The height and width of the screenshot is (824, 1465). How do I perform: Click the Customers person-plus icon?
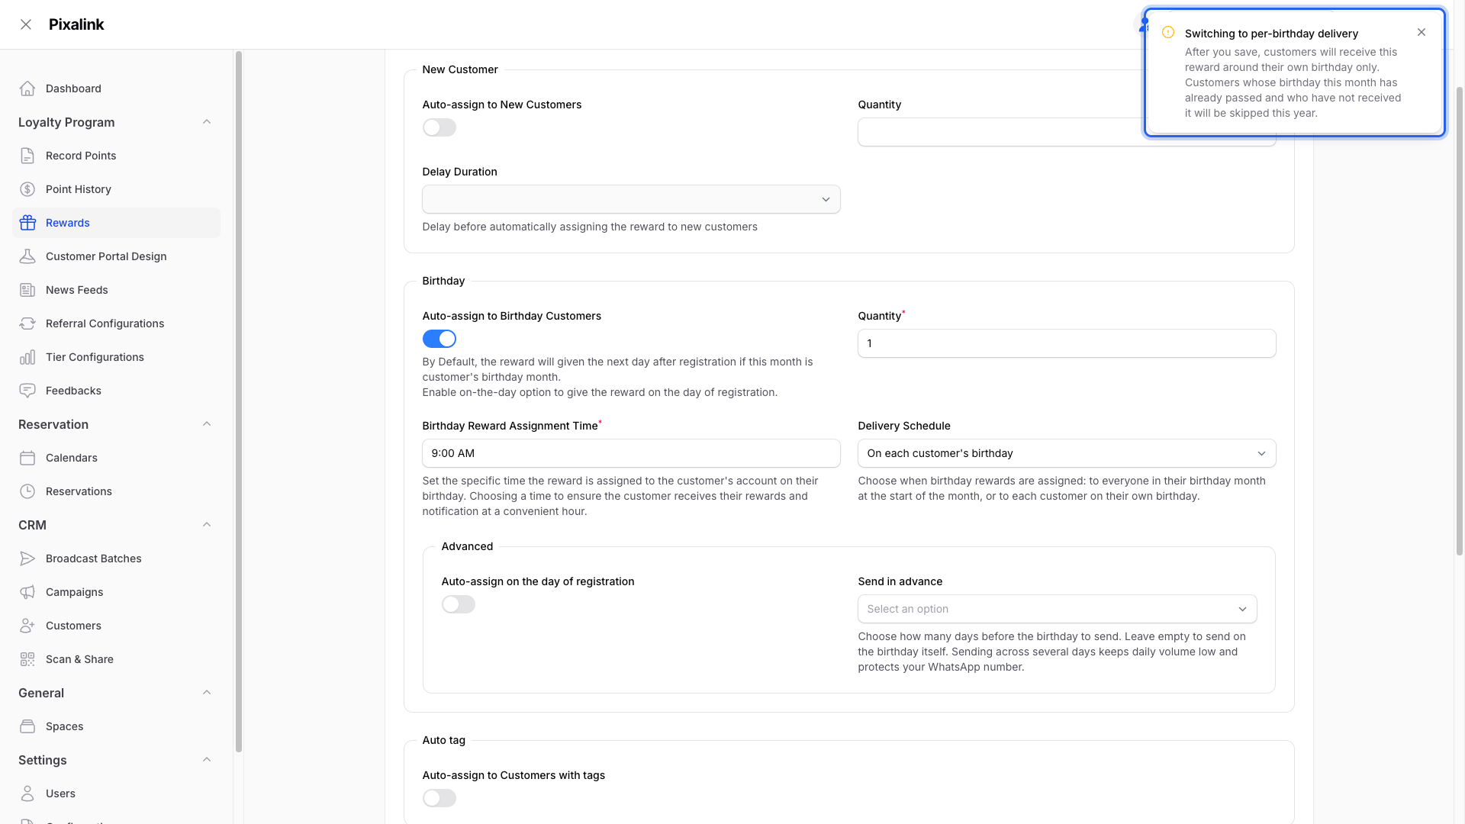27,626
